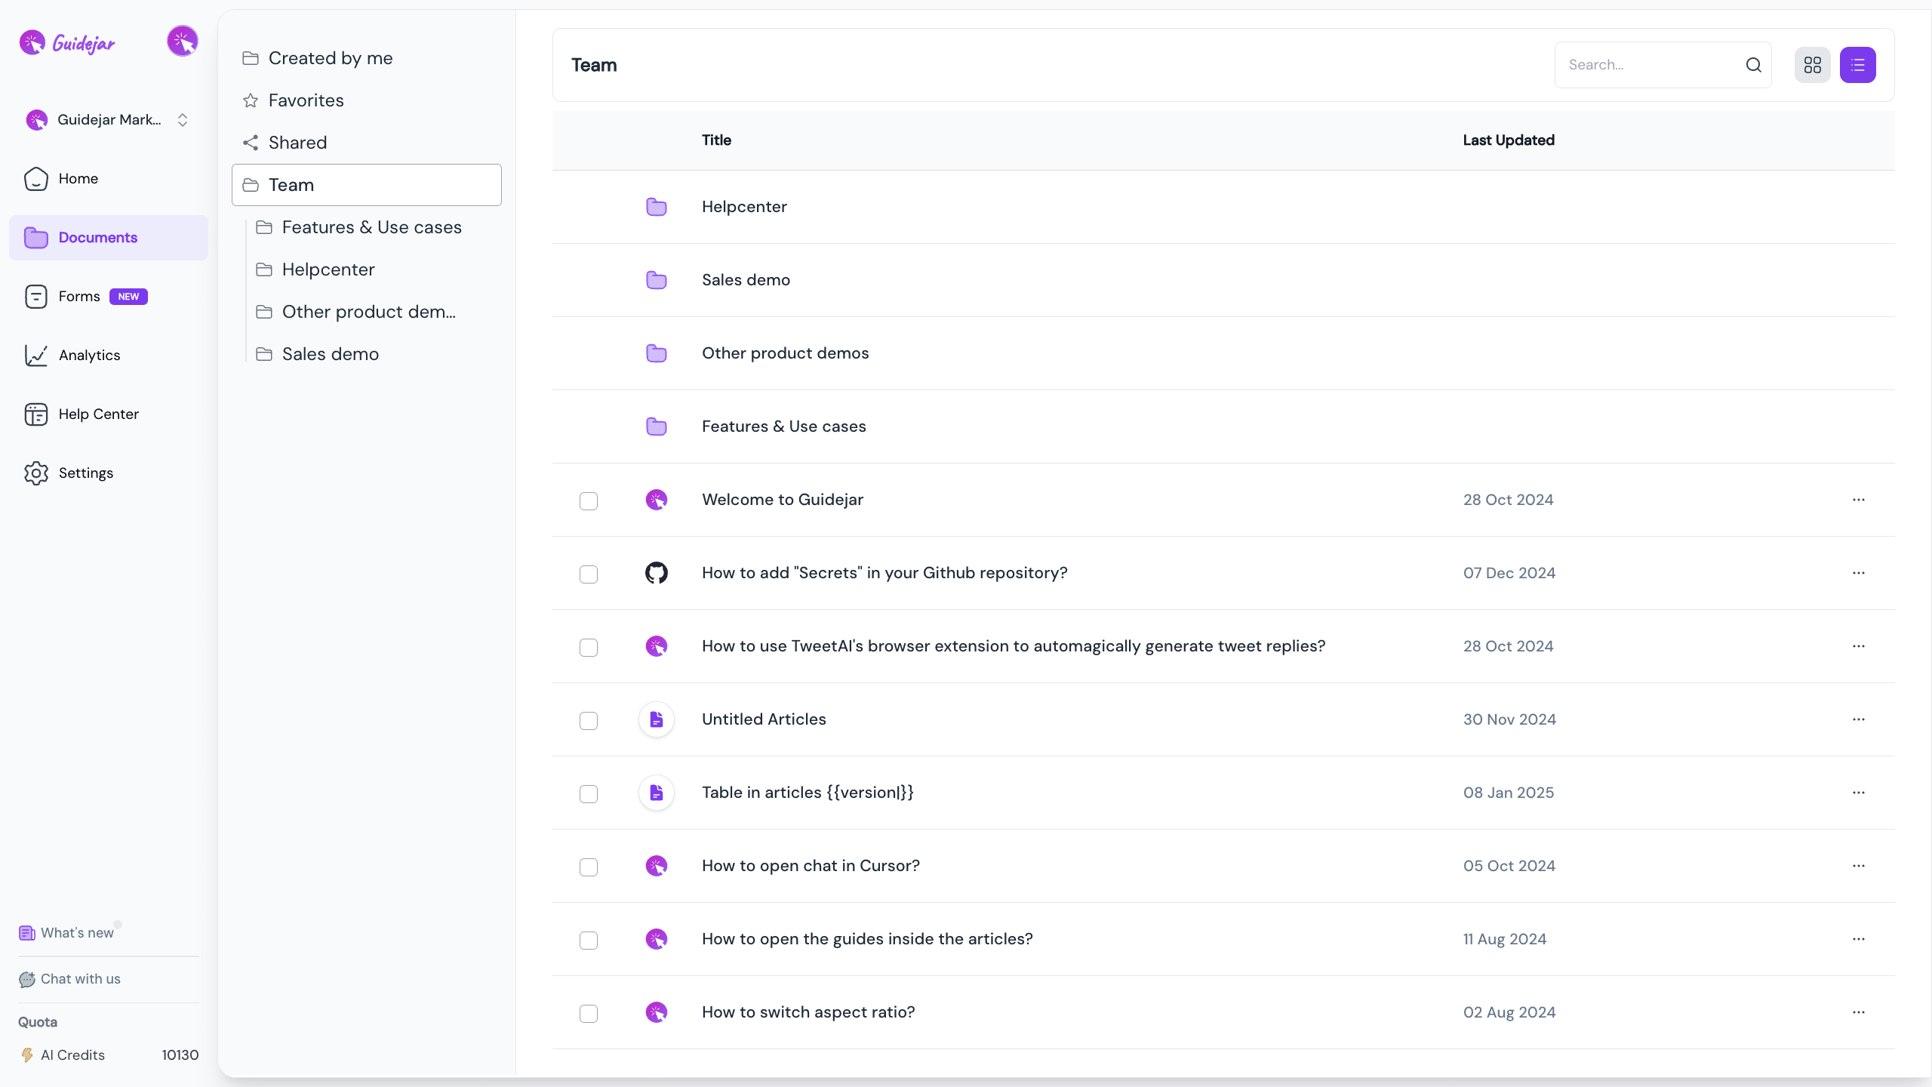Open Analytics from the sidebar
Viewport: 1932px width, 1087px height.
click(x=89, y=355)
